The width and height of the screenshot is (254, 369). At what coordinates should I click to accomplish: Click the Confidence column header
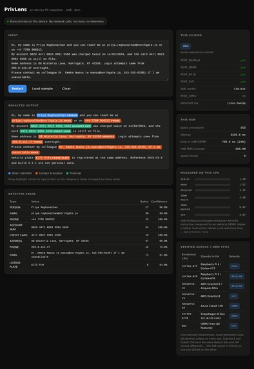(x=159, y=202)
